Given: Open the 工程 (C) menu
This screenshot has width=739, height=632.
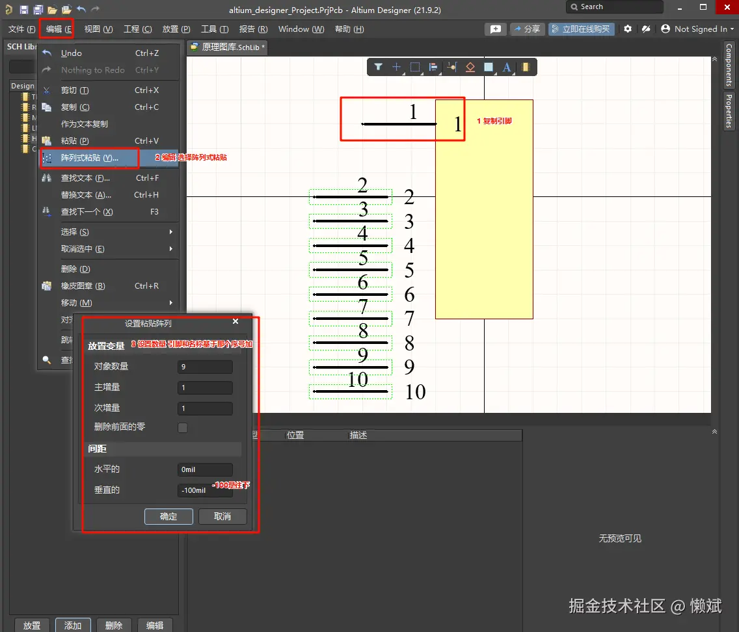Looking at the screenshot, I should 138,29.
